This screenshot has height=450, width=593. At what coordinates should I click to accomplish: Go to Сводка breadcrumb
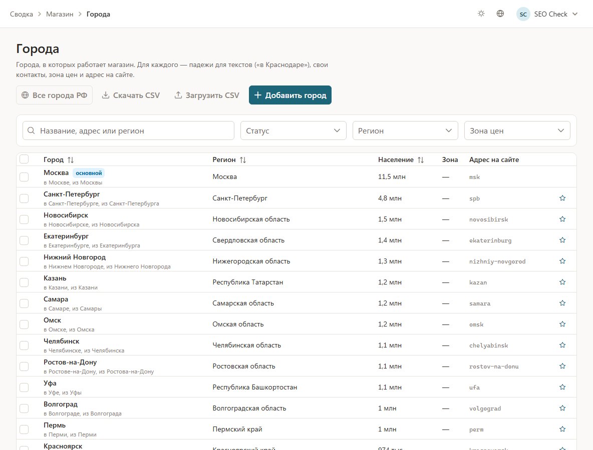click(x=21, y=14)
